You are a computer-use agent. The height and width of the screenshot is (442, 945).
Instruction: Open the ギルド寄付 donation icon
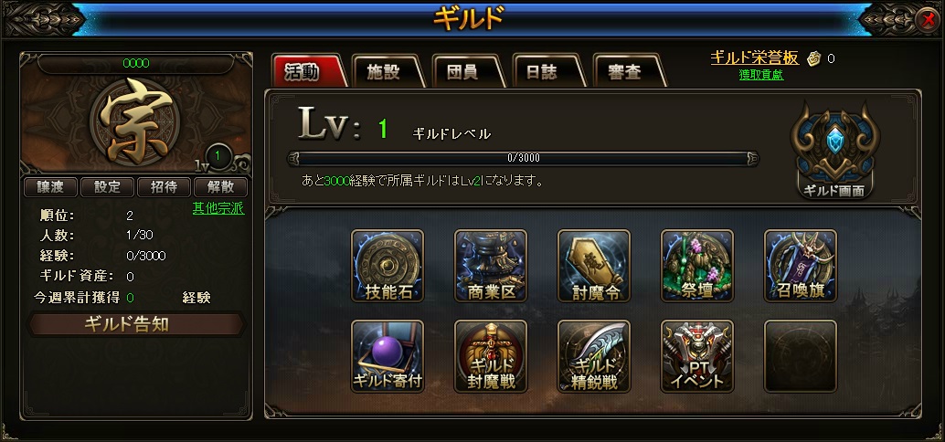point(388,356)
